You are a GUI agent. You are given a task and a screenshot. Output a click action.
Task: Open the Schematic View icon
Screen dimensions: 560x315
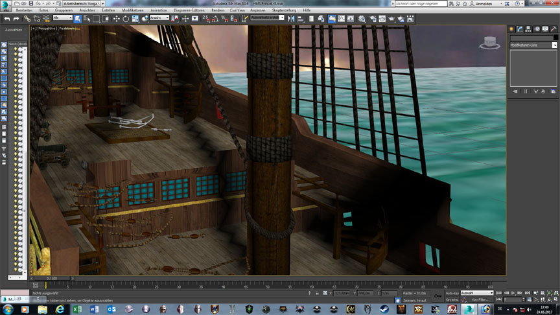pos(351,19)
